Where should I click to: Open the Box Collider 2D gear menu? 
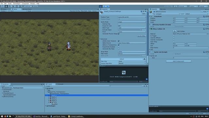point(208,29)
